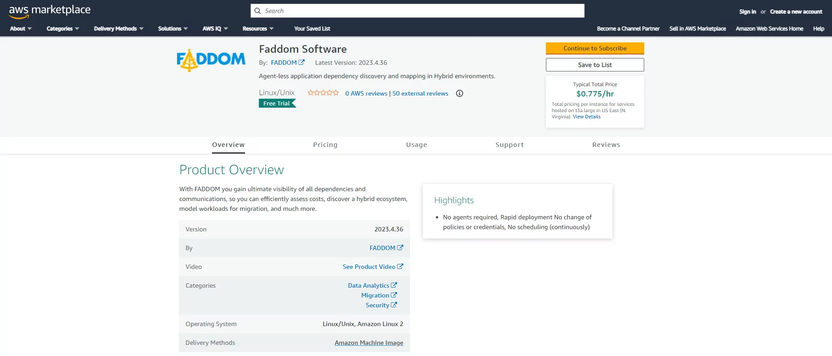Click the search magnifier icon
832x356 pixels.
[258, 11]
